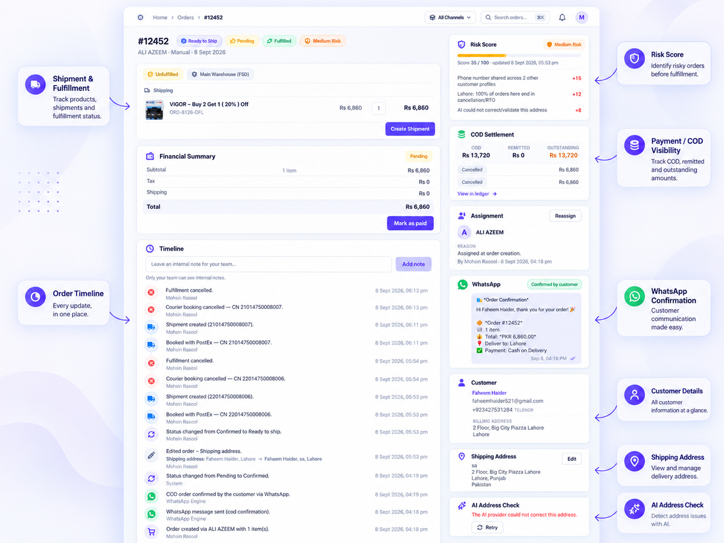Go to Orders breadcrumb

(186, 17)
